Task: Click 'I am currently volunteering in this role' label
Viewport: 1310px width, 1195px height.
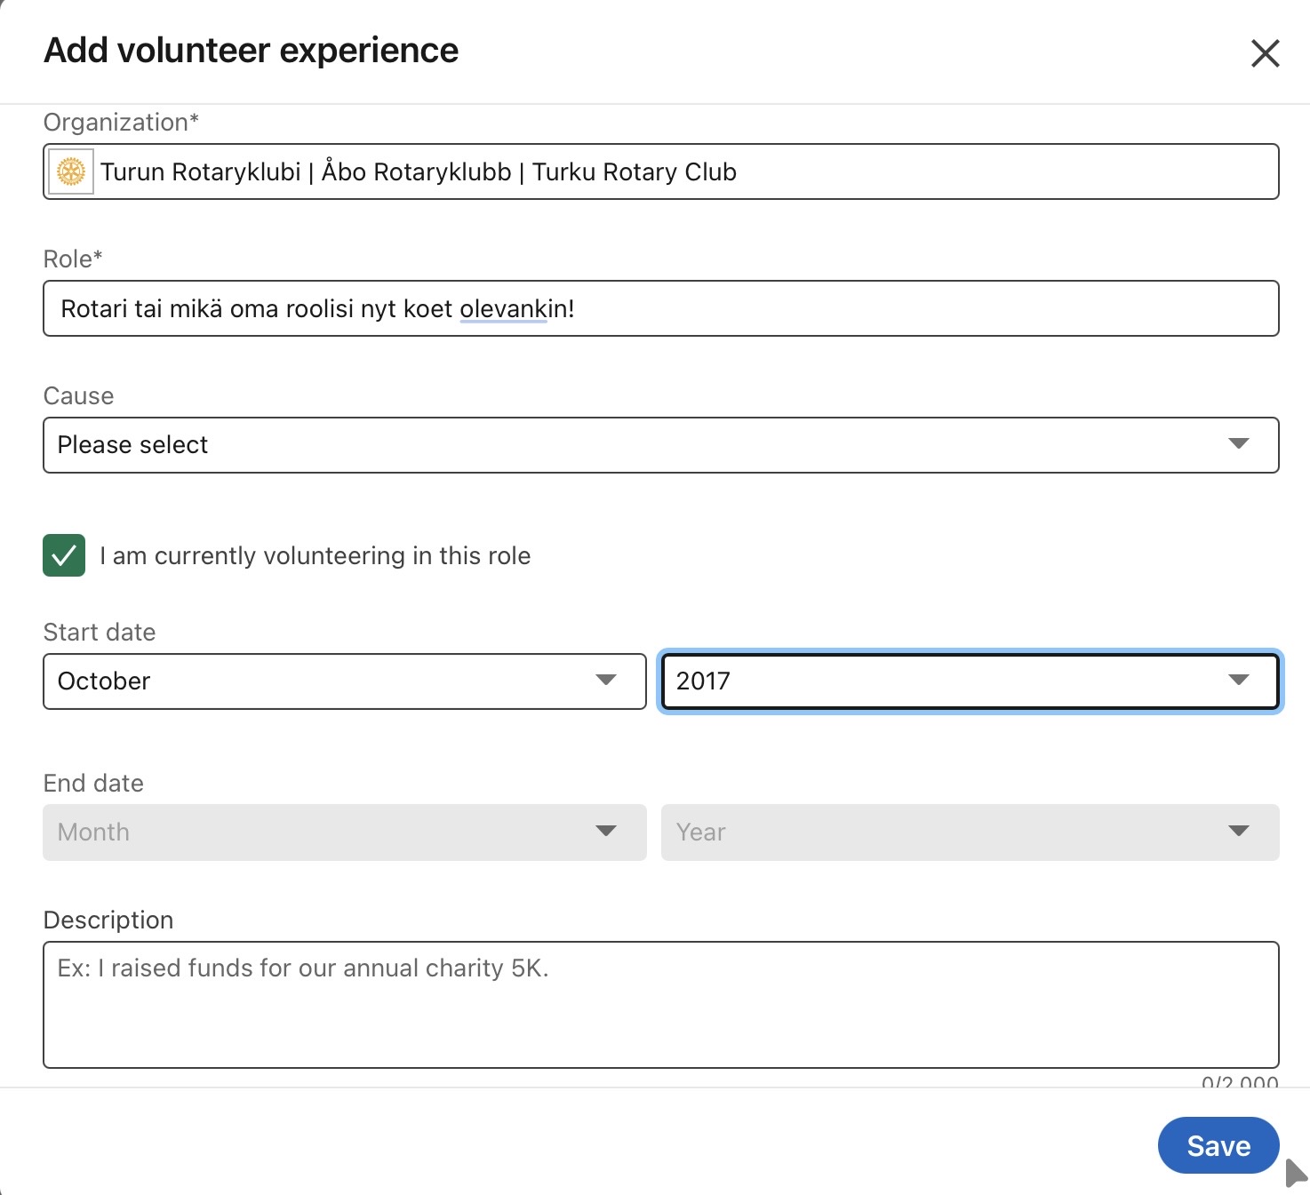Action: tap(315, 556)
